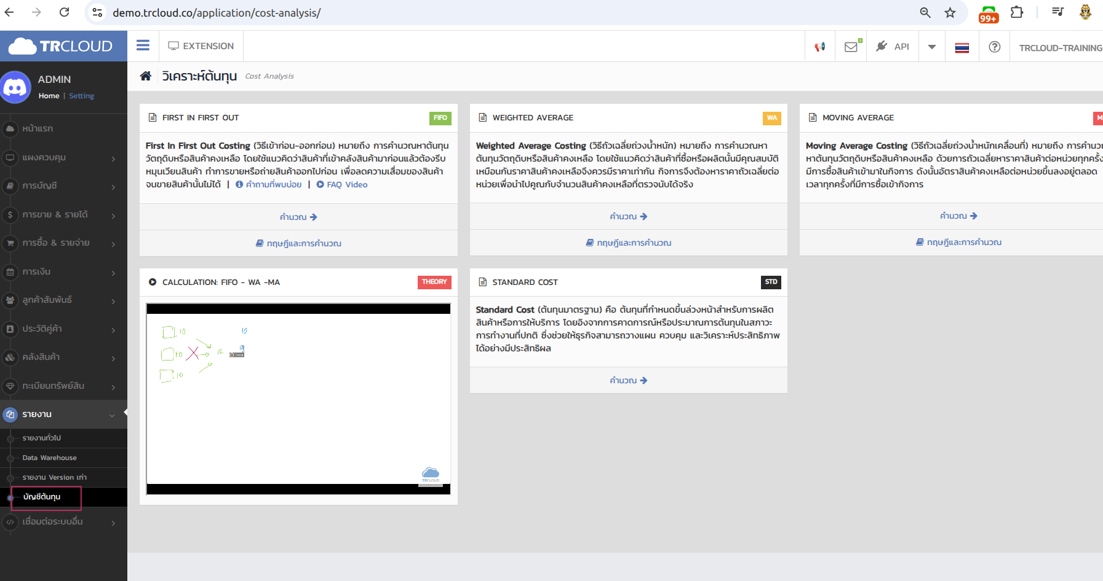Open the mail envelope icon

[x=851, y=47]
